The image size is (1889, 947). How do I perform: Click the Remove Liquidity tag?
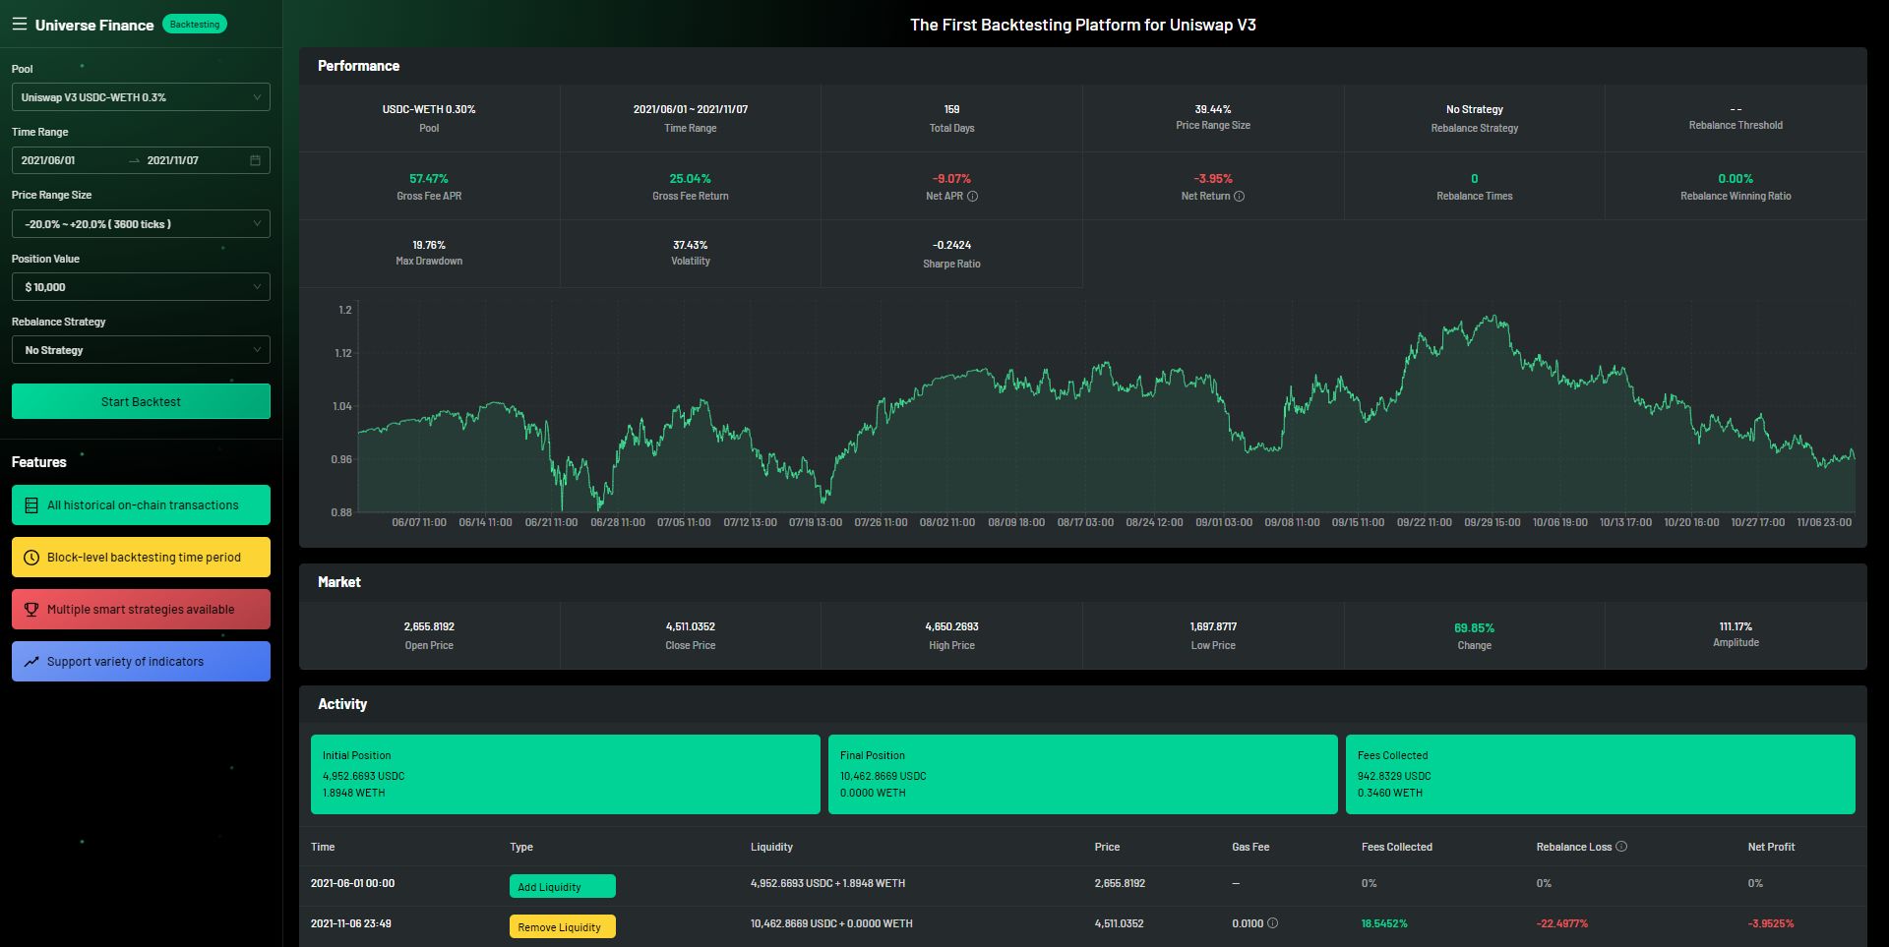tap(563, 926)
